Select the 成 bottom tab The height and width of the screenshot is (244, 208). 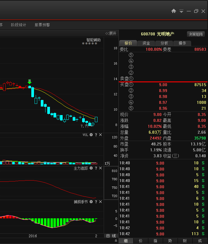200,241
